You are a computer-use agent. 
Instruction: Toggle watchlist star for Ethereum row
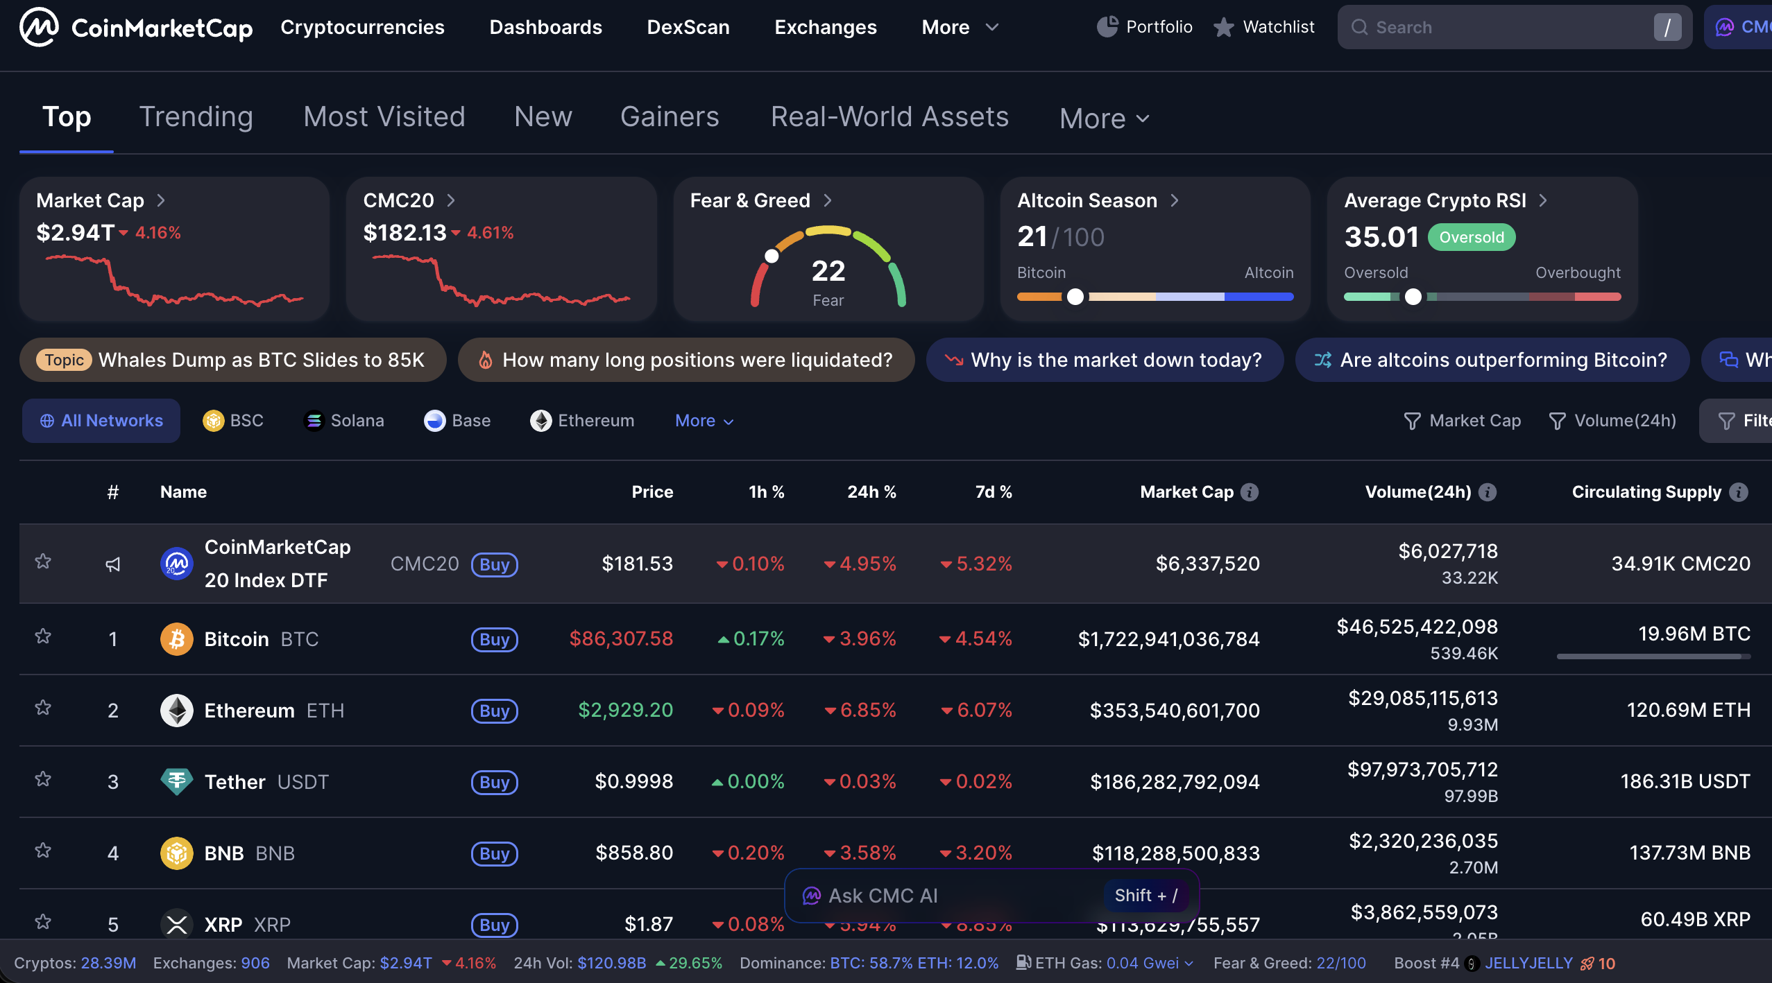coord(43,708)
